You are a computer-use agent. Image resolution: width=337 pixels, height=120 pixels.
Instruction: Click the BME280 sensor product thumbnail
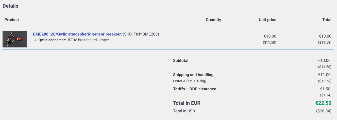15,39
